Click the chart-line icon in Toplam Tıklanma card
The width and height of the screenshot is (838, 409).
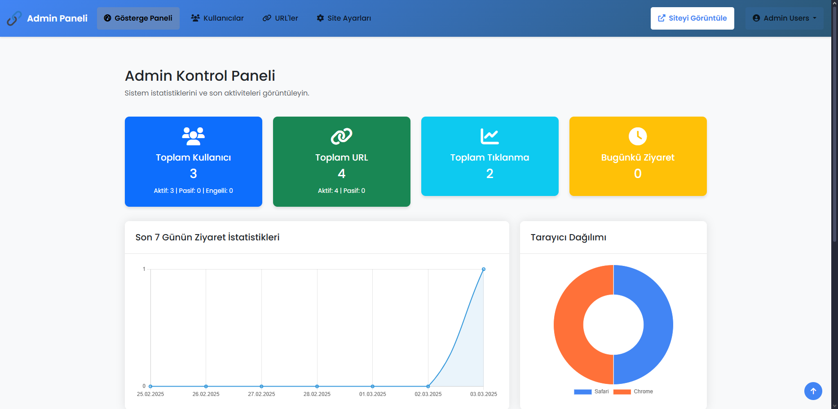490,136
